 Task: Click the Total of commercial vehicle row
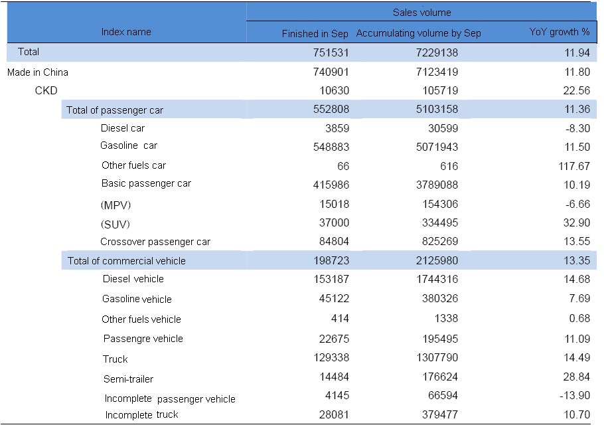(127, 261)
